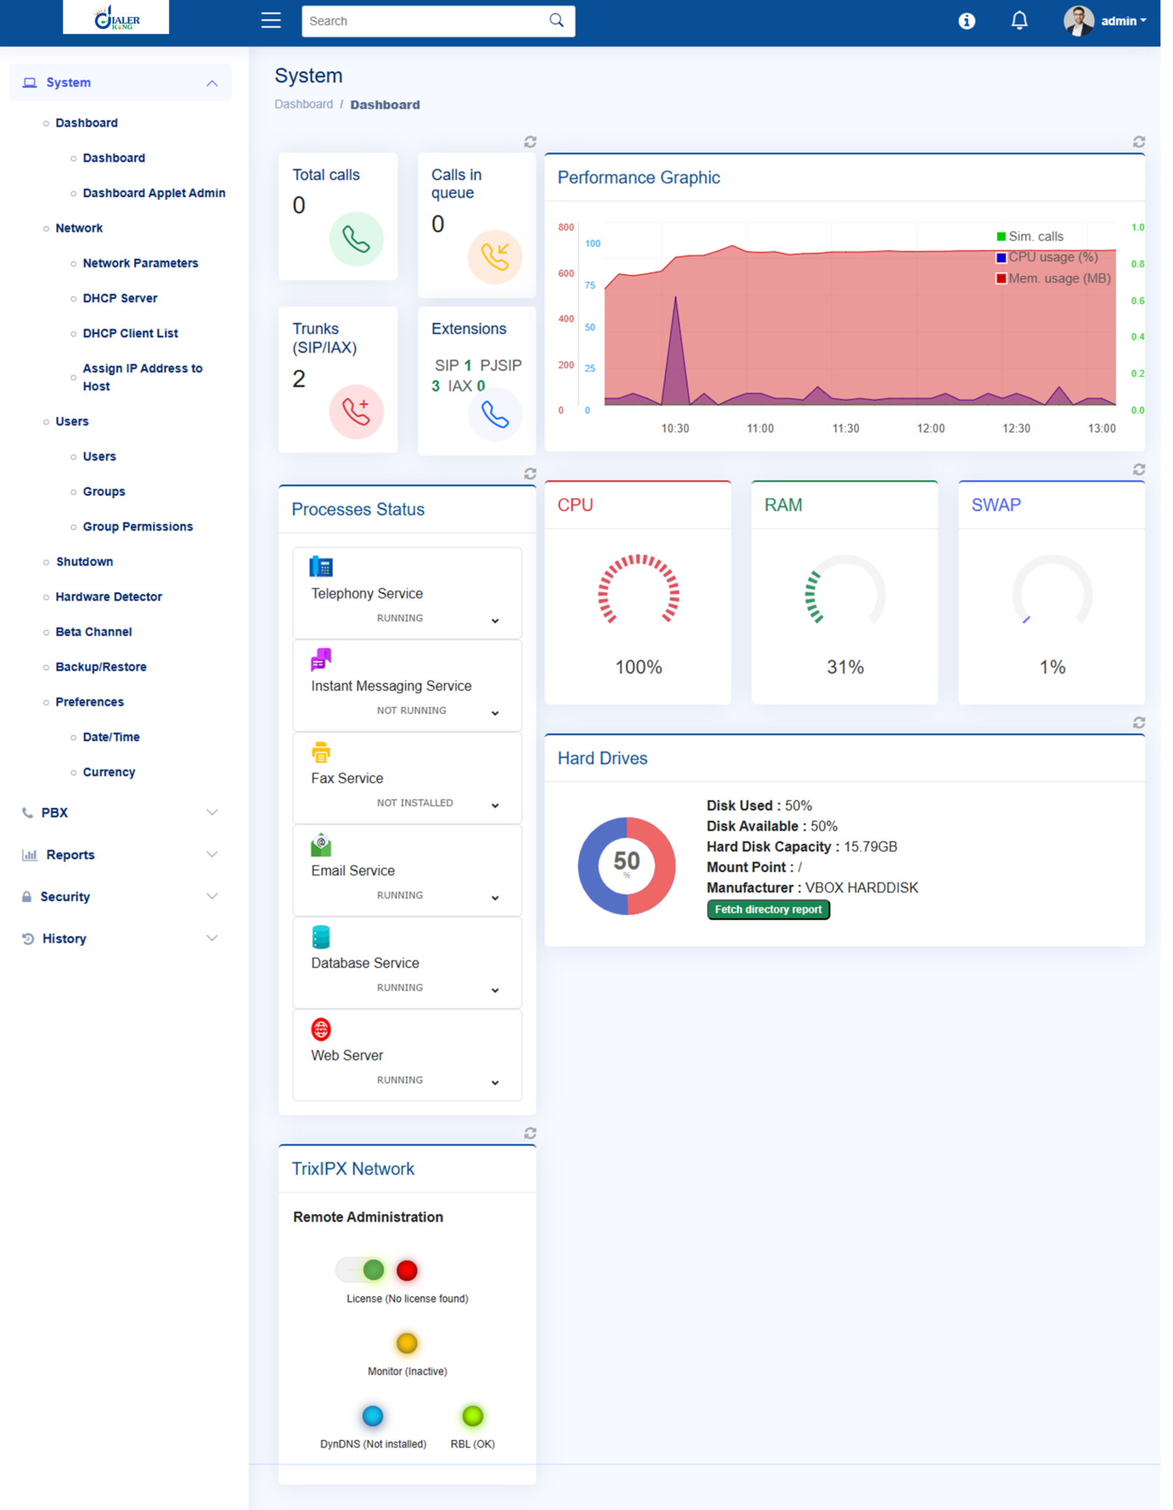Refresh the Performance Graphic panel
This screenshot has height=1510, width=1173.
pyautogui.click(x=1138, y=142)
